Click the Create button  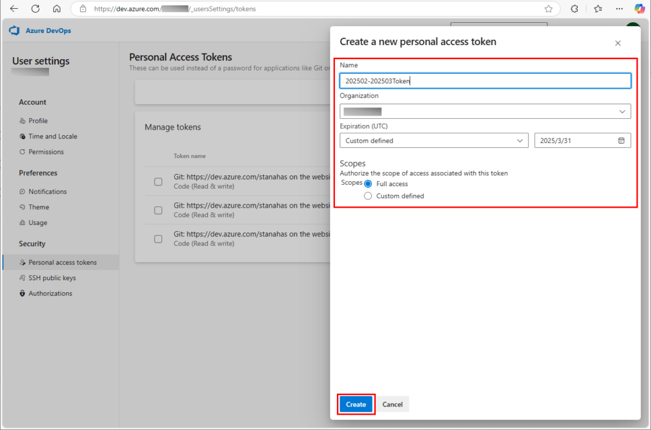pyautogui.click(x=356, y=404)
